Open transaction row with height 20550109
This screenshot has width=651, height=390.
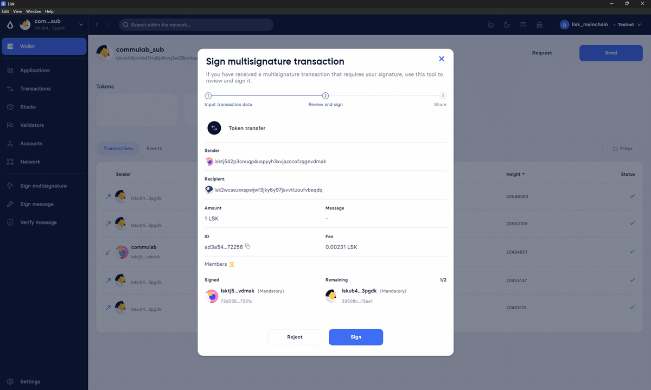(x=369, y=223)
